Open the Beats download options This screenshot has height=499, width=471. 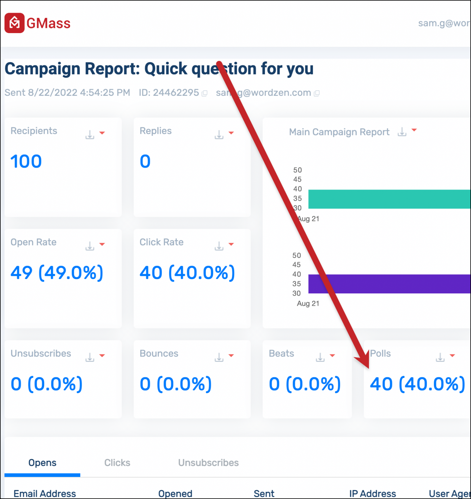point(320,356)
